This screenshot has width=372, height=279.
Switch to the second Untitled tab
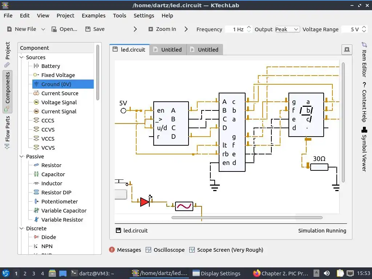click(205, 49)
